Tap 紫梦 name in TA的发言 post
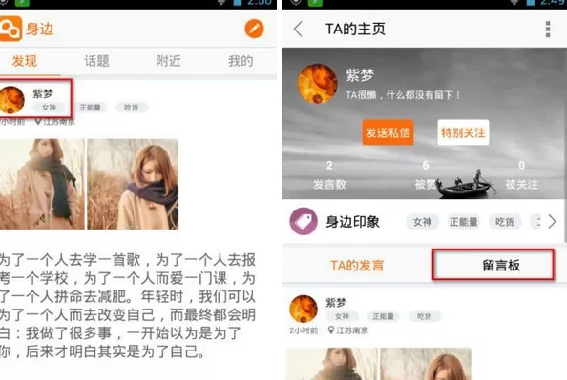Viewport: 567px width, 380px height. coord(336,303)
